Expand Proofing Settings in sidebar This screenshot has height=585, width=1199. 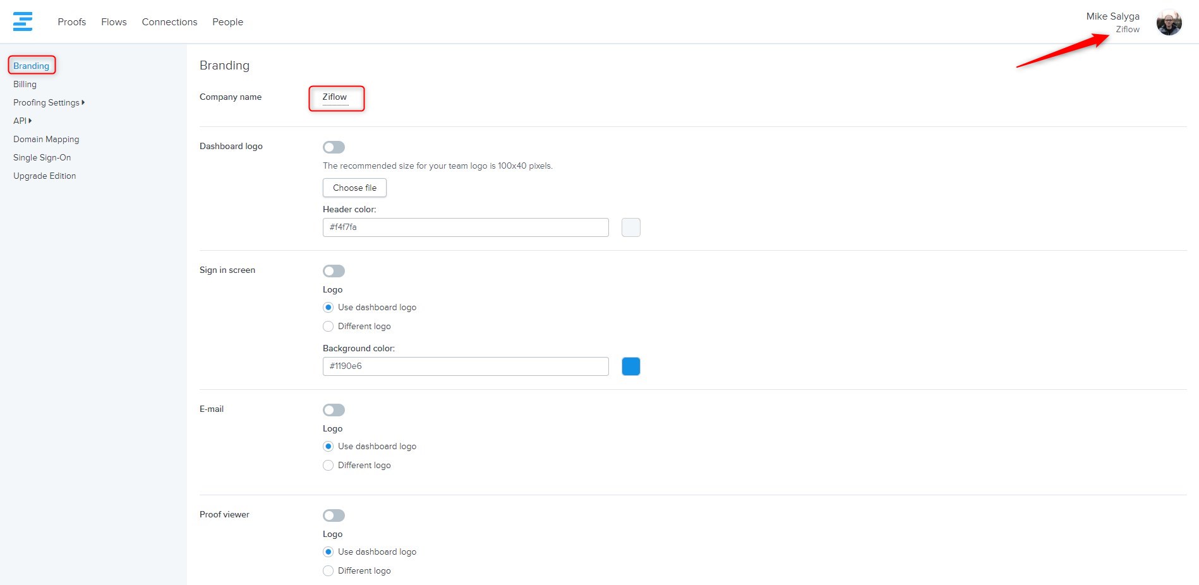click(49, 102)
